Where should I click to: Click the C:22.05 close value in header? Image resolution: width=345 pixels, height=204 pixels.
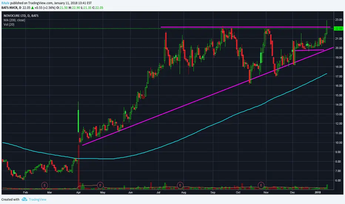[x=98, y=7]
